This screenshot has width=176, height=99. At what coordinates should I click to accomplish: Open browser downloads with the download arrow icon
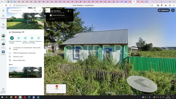pos(174,5)
